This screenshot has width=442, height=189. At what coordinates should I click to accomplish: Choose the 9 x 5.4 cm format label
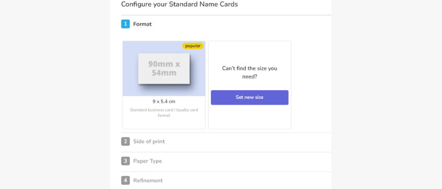(x=164, y=102)
